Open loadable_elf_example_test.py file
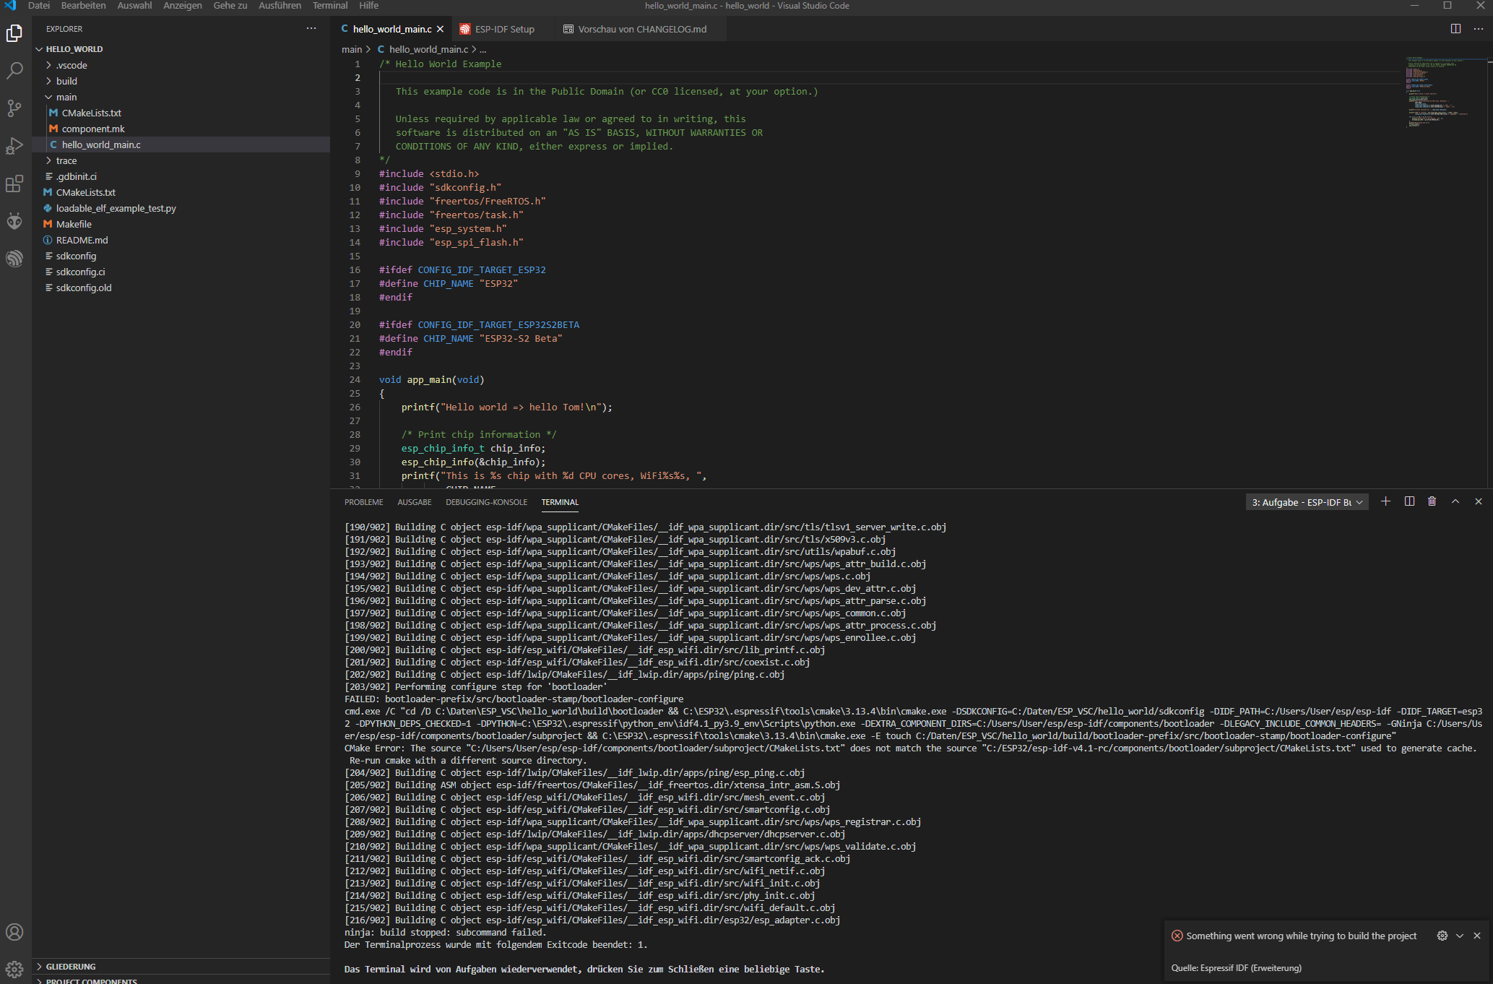This screenshot has height=984, width=1493. [116, 208]
